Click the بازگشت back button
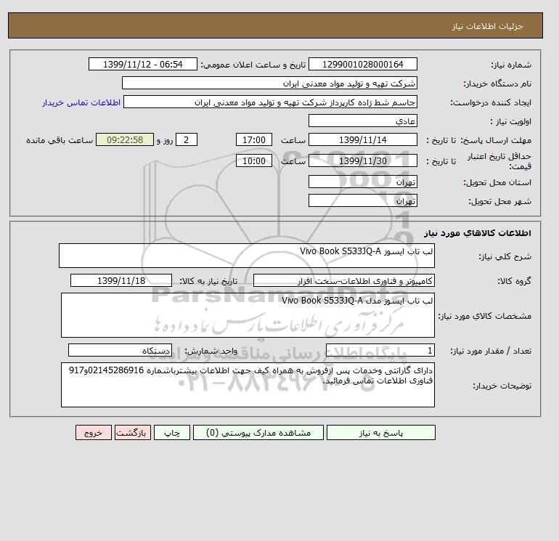The height and width of the screenshot is (541, 559). click(x=133, y=433)
